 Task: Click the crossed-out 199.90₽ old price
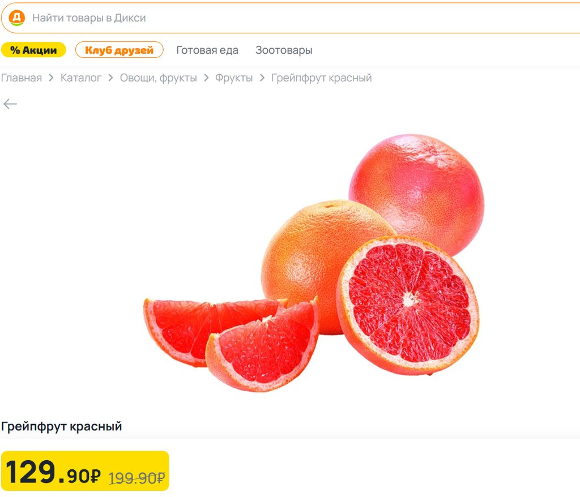[137, 478]
